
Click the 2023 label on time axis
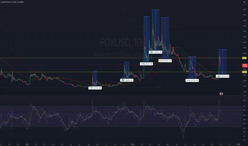coord(27,144)
